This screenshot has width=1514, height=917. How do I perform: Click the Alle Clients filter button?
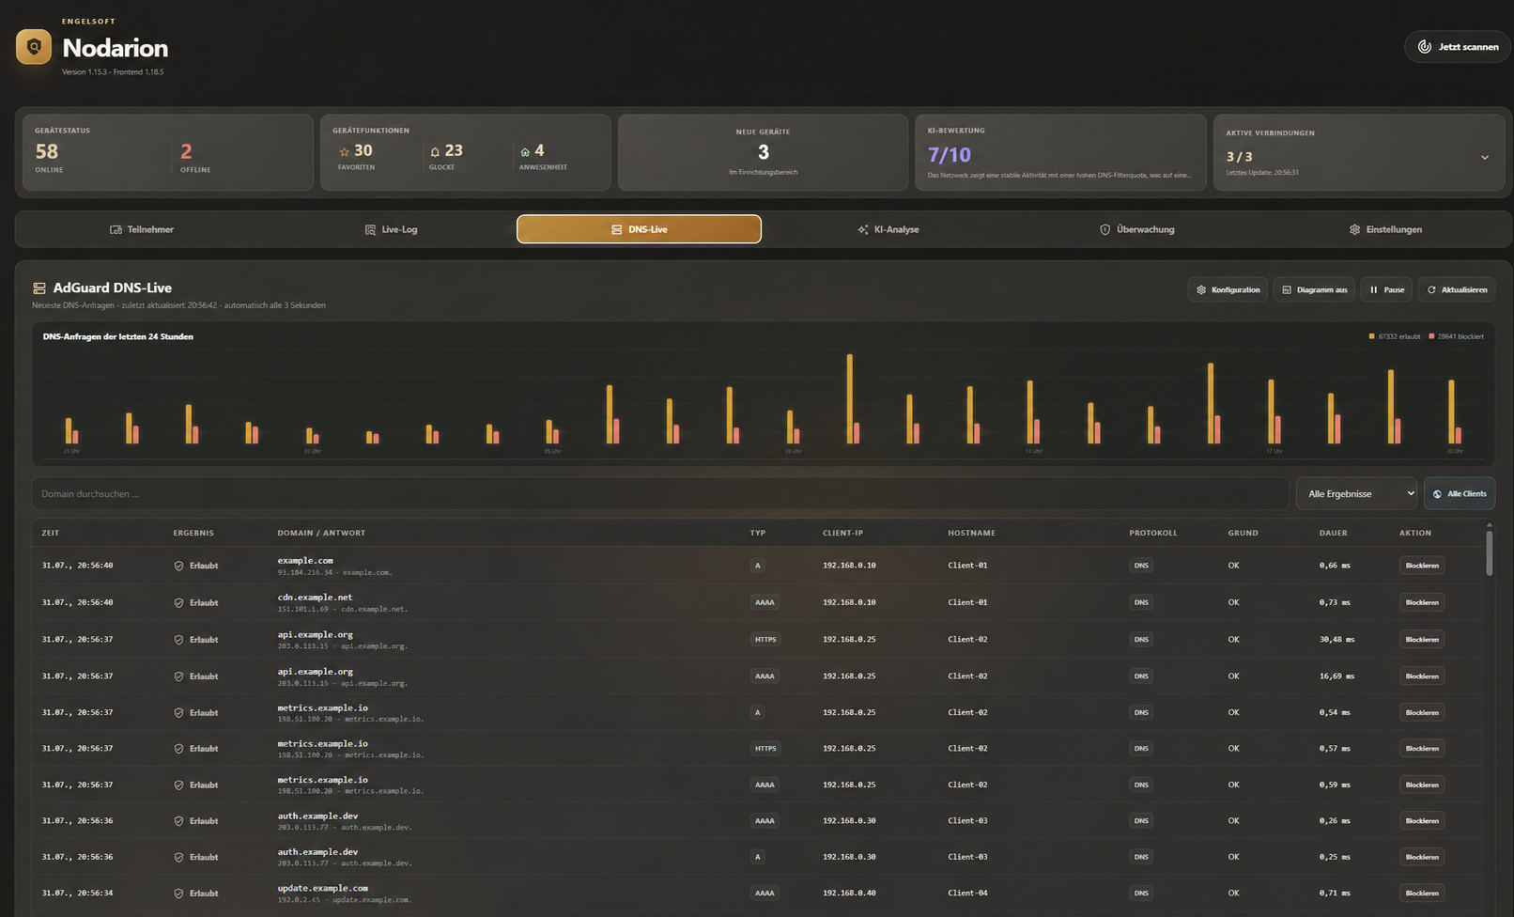(1460, 493)
